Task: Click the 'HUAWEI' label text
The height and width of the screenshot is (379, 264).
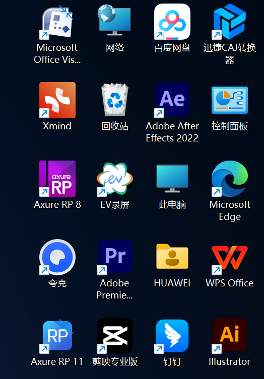Action: pos(172,283)
